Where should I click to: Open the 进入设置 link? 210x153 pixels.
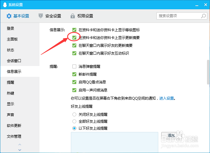(166, 98)
